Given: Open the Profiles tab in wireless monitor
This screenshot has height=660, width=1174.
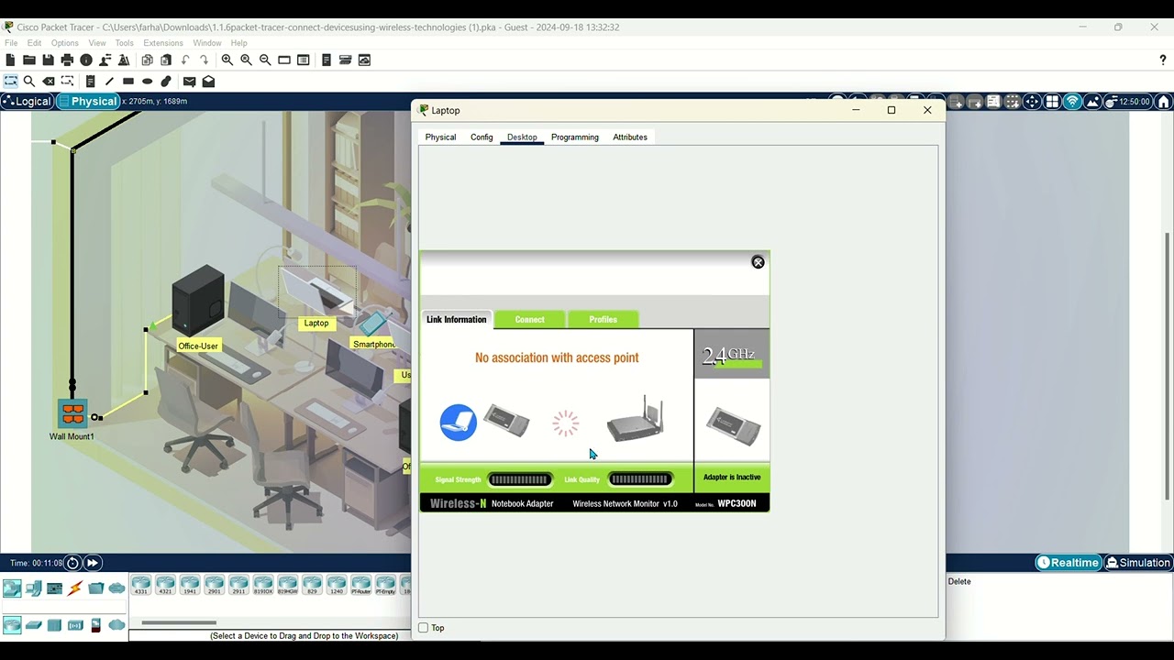Looking at the screenshot, I should (603, 320).
